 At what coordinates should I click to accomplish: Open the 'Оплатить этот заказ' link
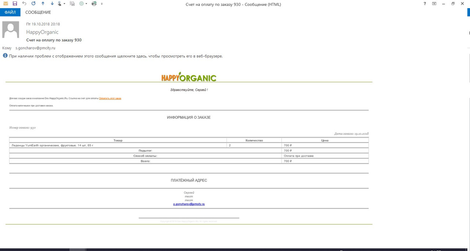110,98
